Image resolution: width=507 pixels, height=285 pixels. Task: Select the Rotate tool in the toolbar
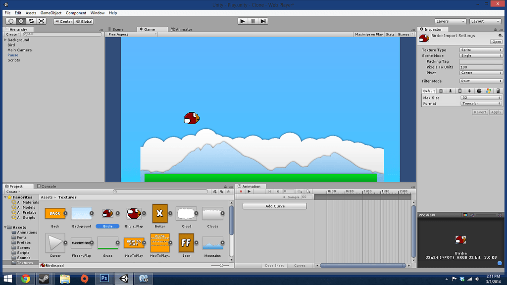(31, 21)
